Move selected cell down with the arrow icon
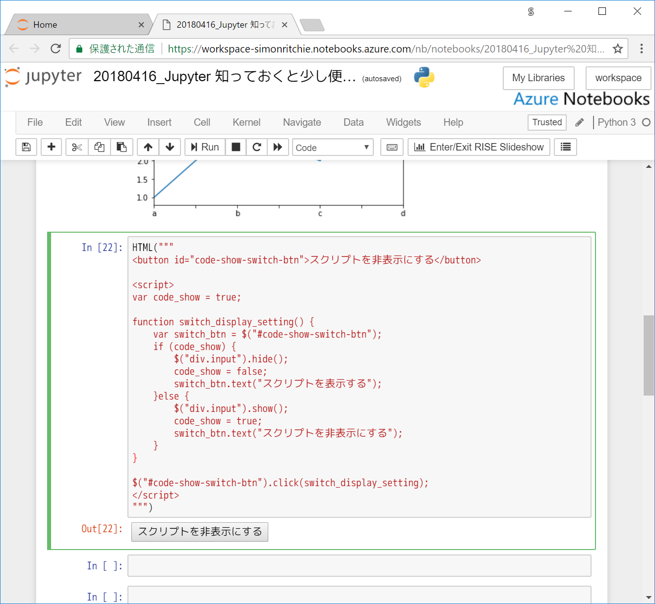 click(170, 147)
